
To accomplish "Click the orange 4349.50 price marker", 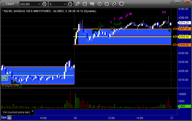I will pyautogui.click(x=184, y=45).
